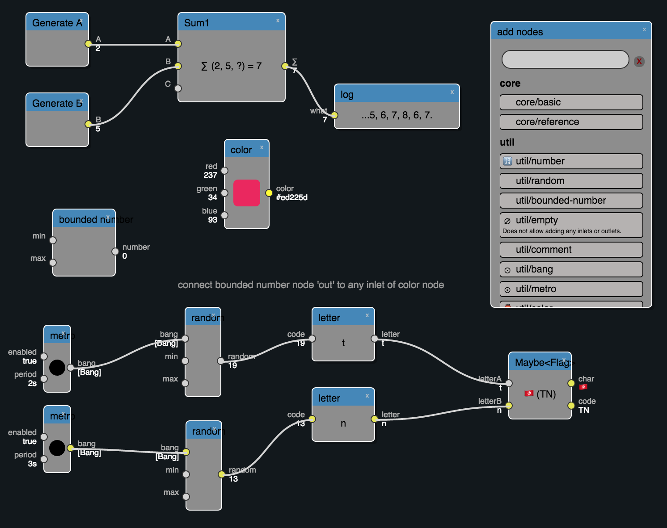Click the util/empty null-sign icon

click(507, 221)
